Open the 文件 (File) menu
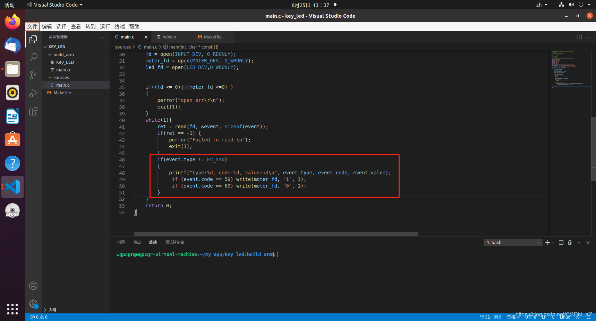This screenshot has width=596, height=321. coord(32,27)
